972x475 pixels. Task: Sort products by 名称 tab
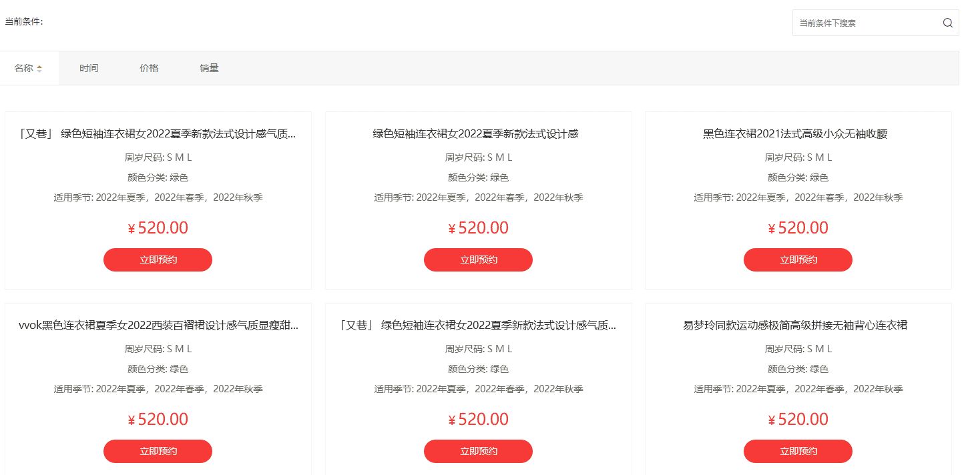(x=24, y=68)
